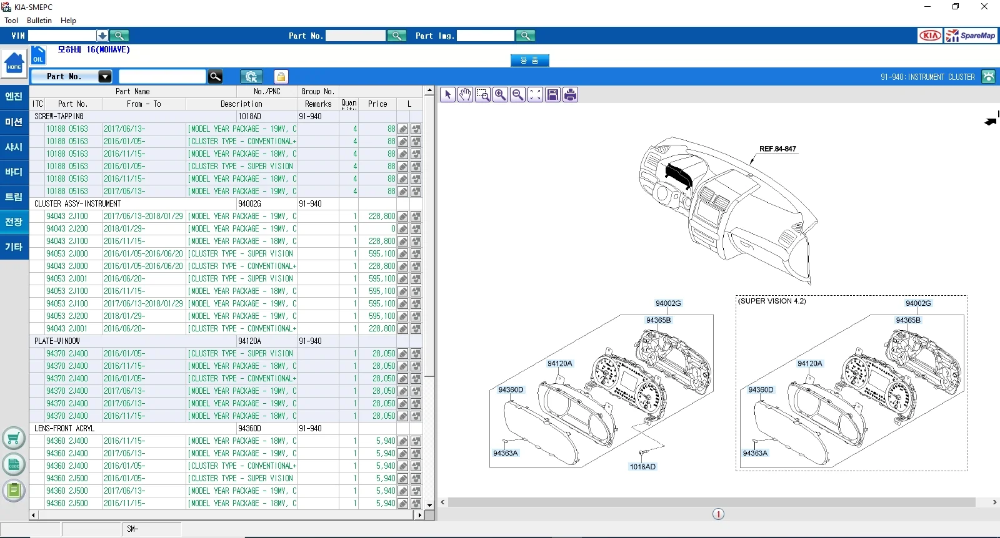Click page 1 indicator below diagram
The image size is (1000, 538).
click(718, 514)
